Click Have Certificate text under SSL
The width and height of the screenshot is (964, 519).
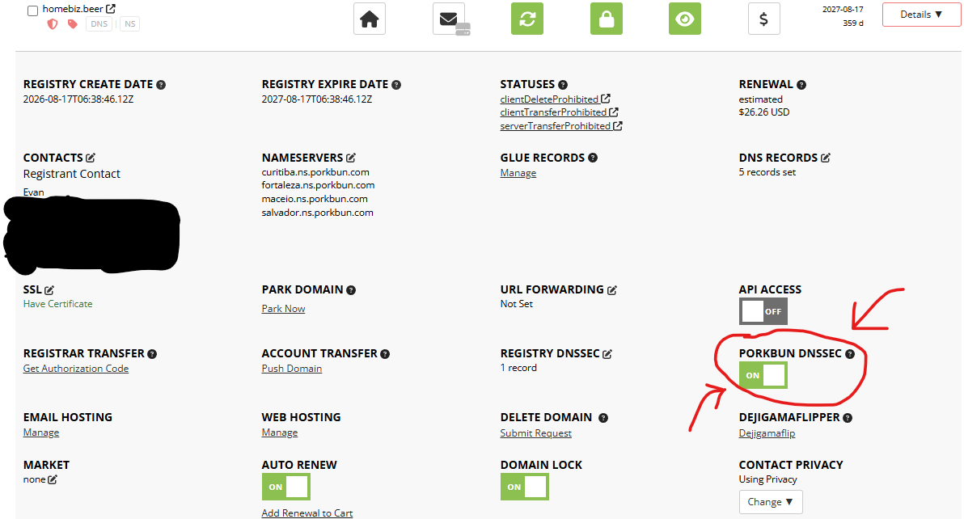57,304
